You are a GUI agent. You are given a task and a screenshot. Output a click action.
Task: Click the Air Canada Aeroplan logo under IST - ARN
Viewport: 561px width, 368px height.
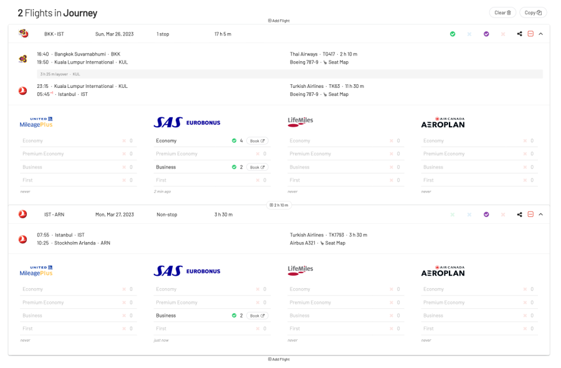(443, 271)
